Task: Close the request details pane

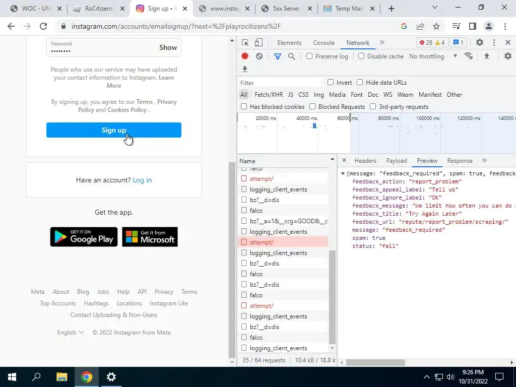Action: [x=344, y=160]
